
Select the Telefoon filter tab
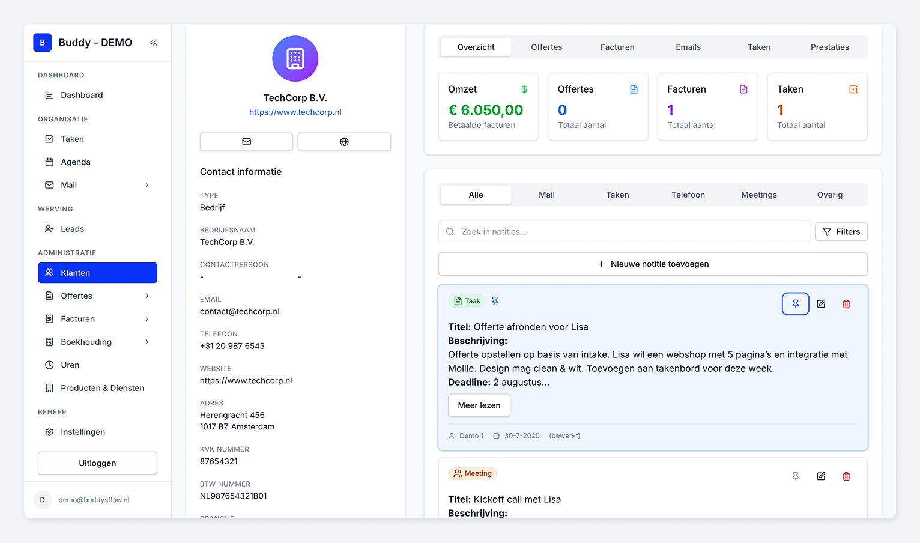(688, 195)
